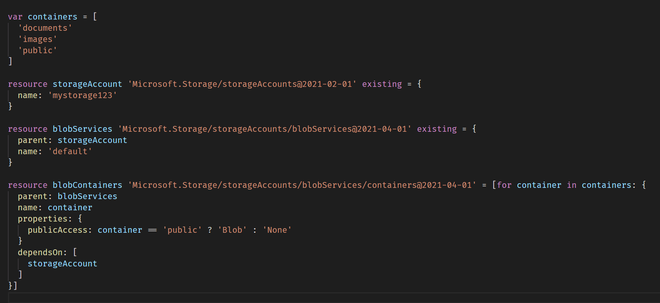Click the containers@2021-04-01 resource type string
This screenshot has height=303, width=660.
click(x=302, y=185)
